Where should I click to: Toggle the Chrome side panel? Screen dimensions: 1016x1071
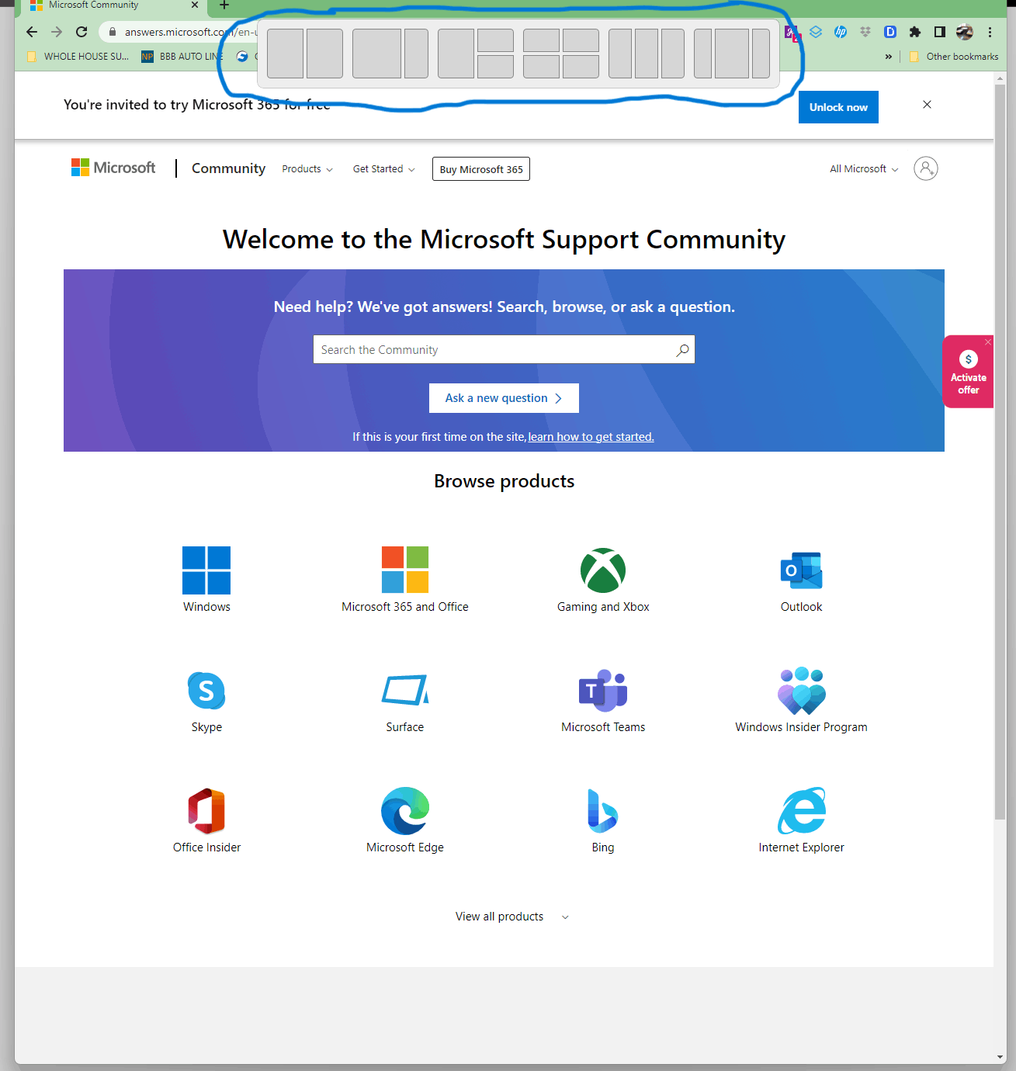click(940, 32)
